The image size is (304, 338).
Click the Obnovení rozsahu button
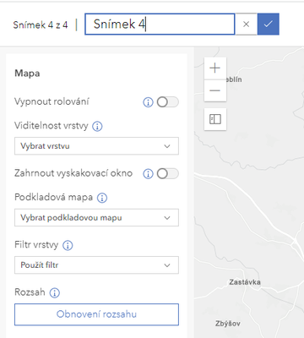point(96,314)
